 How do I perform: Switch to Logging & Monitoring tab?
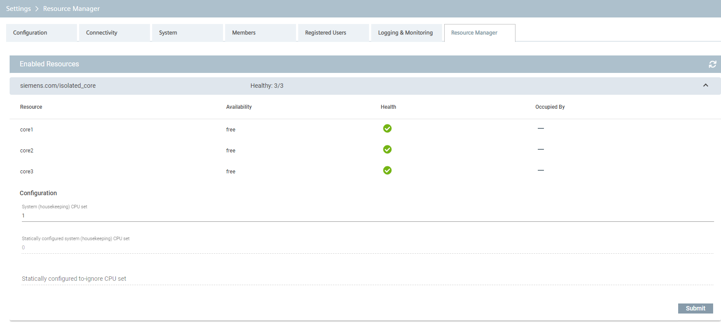[x=406, y=33]
